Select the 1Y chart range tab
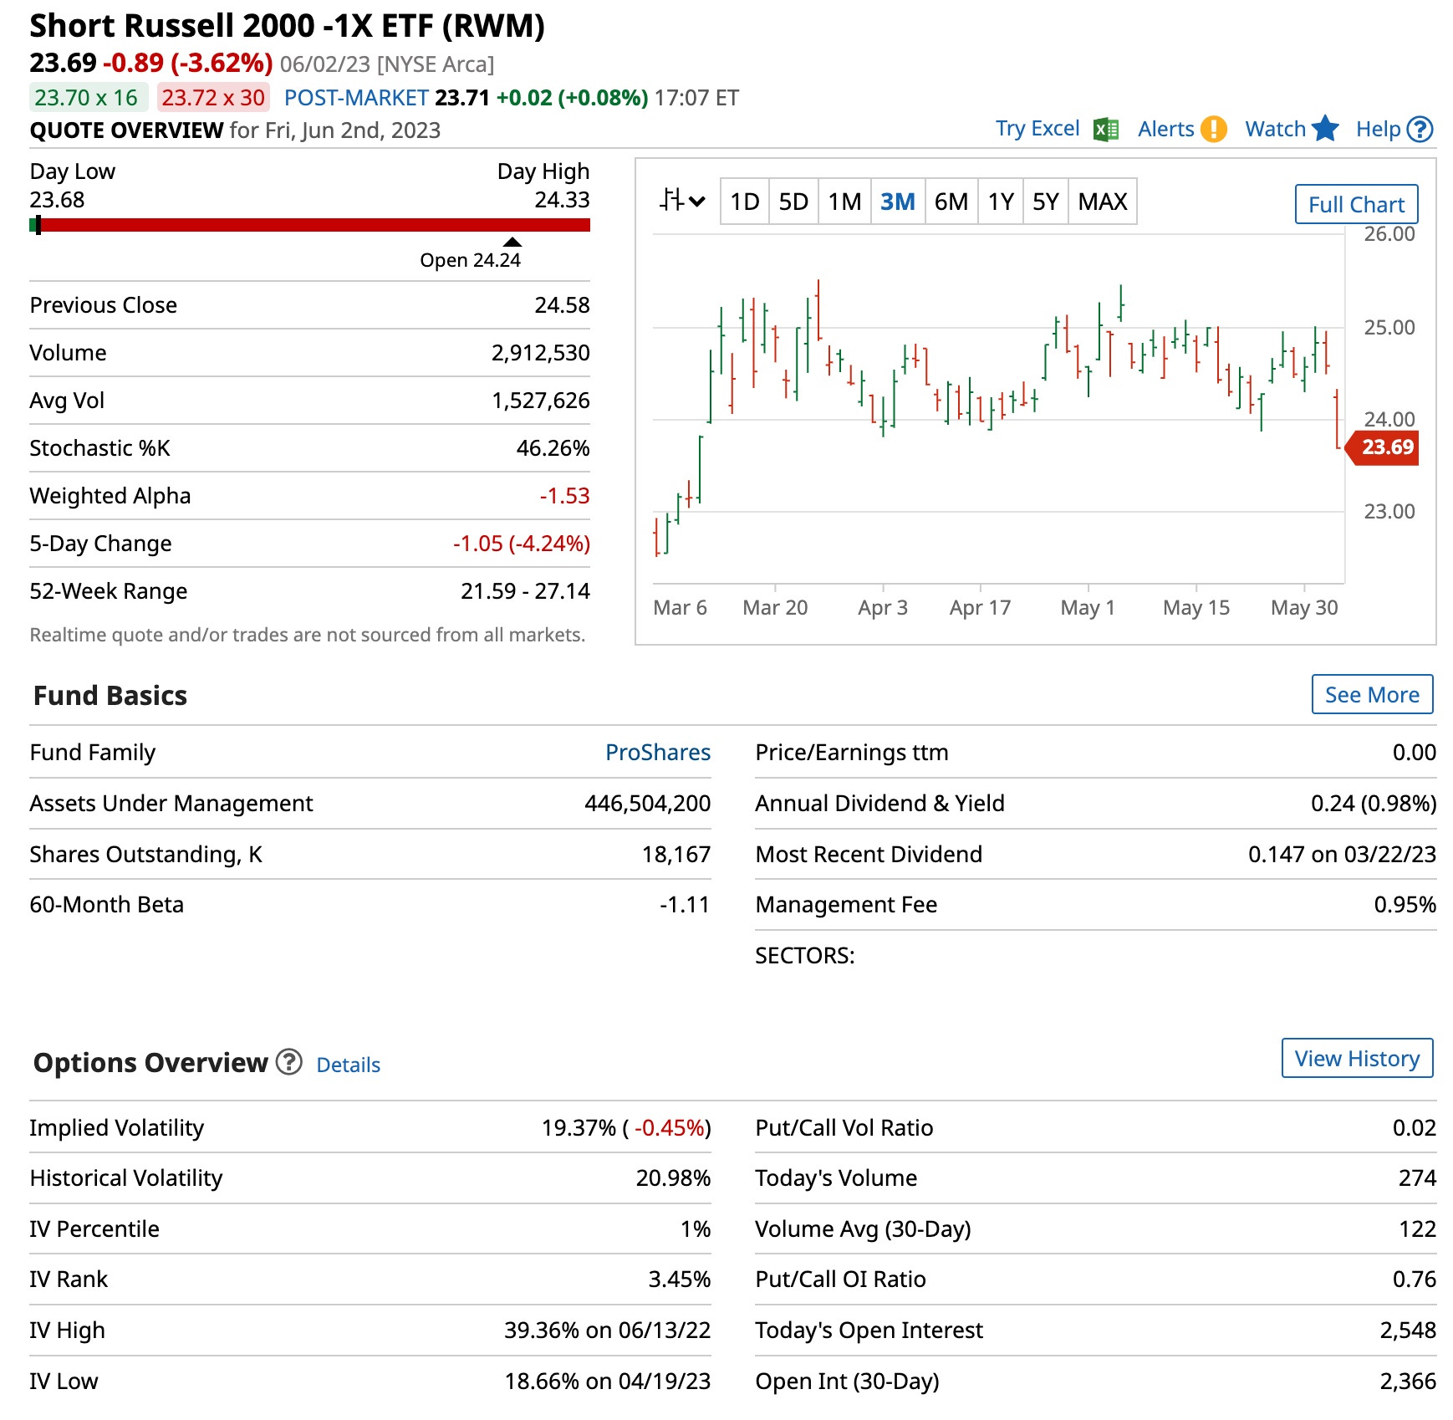Screen dimensions: 1453x1420 pyautogui.click(x=1001, y=202)
